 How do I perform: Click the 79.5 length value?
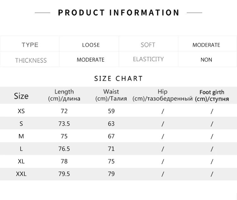tap(64, 174)
